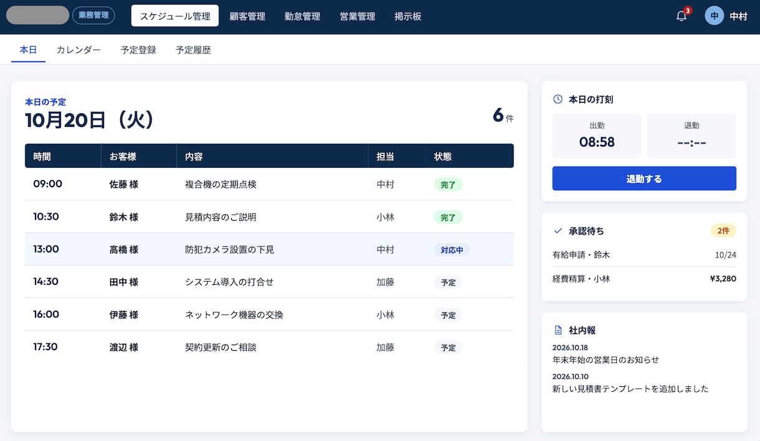Viewport: 760px width, 441px height.
Task: Click the 完了 badge in 佐藤 row
Action: (449, 185)
